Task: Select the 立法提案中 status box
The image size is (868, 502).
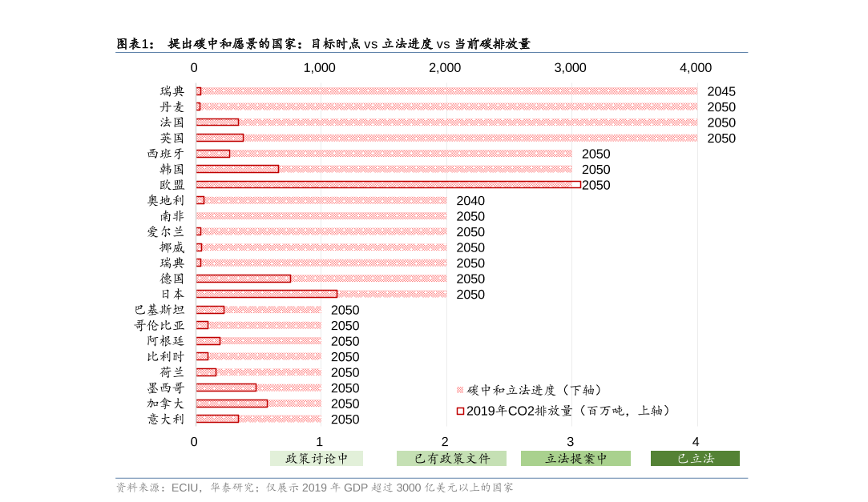Action: (575, 458)
